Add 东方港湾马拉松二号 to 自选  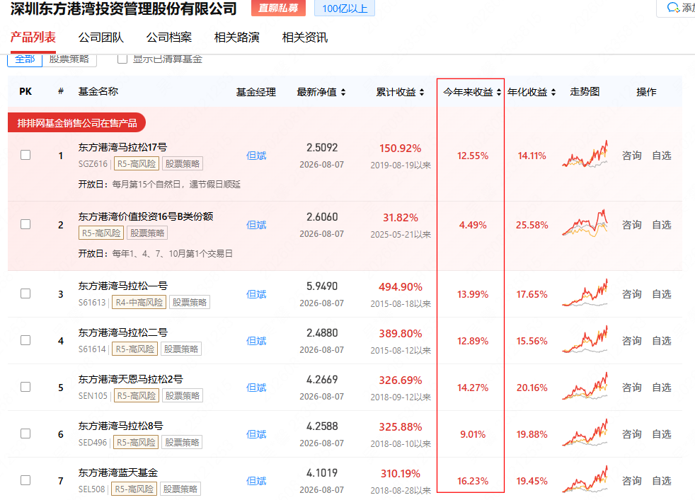[x=661, y=341]
